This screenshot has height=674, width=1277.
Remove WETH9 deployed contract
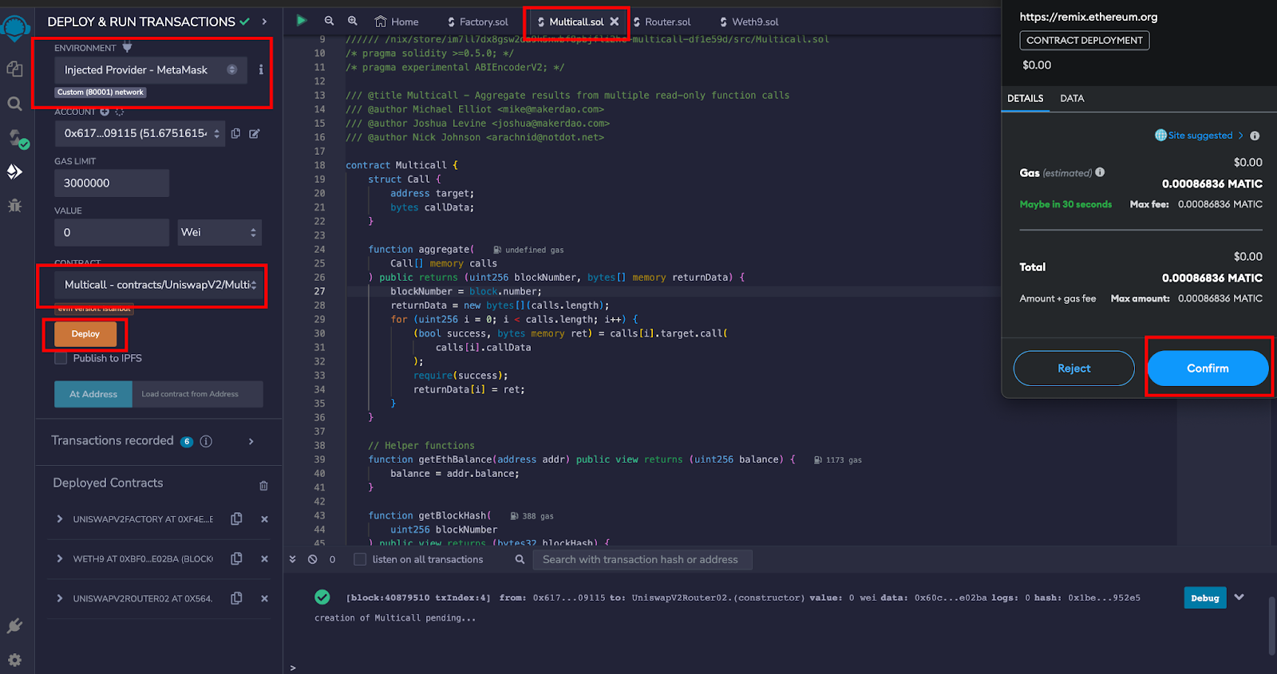[264, 559]
